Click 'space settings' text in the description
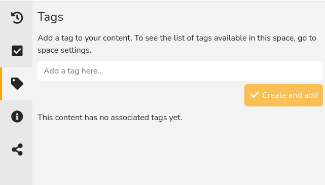Viewport: 325px width, 185px height. [x=64, y=50]
